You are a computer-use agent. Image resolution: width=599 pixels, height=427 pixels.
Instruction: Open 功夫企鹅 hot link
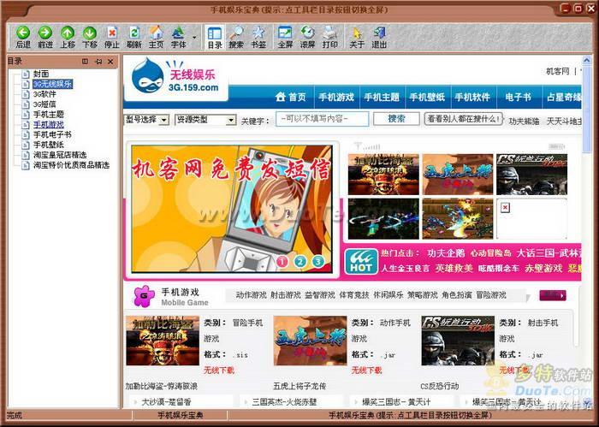coord(446,253)
